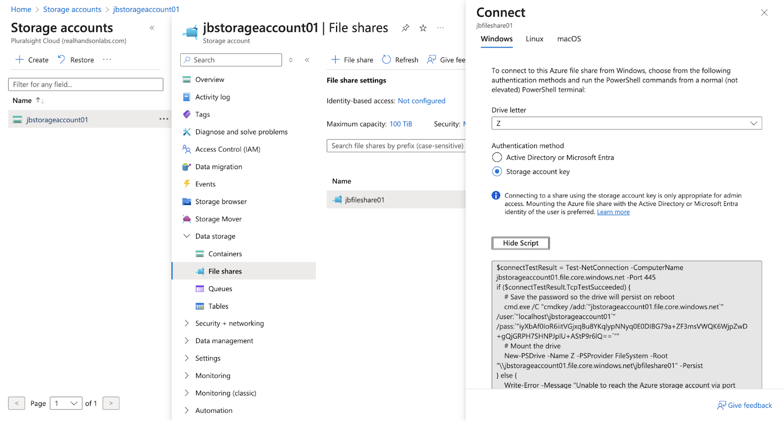This screenshot has width=784, height=421.
Task: Click the 100 TiB maximum capacity link
Action: tap(401, 124)
